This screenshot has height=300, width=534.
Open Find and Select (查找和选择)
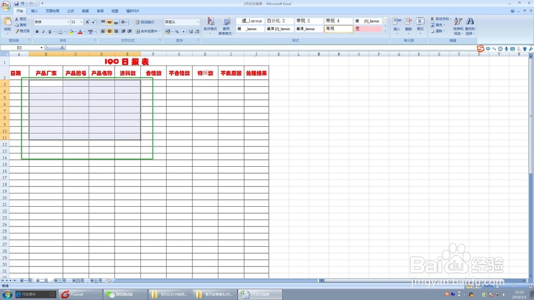(x=470, y=26)
